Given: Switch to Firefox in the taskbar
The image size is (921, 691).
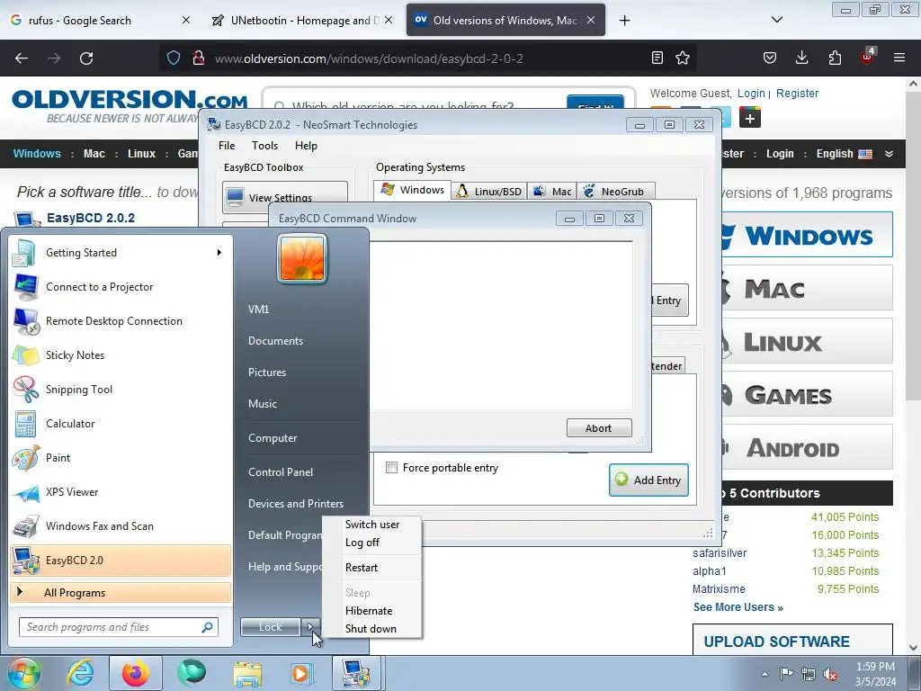Looking at the screenshot, I should [x=136, y=673].
